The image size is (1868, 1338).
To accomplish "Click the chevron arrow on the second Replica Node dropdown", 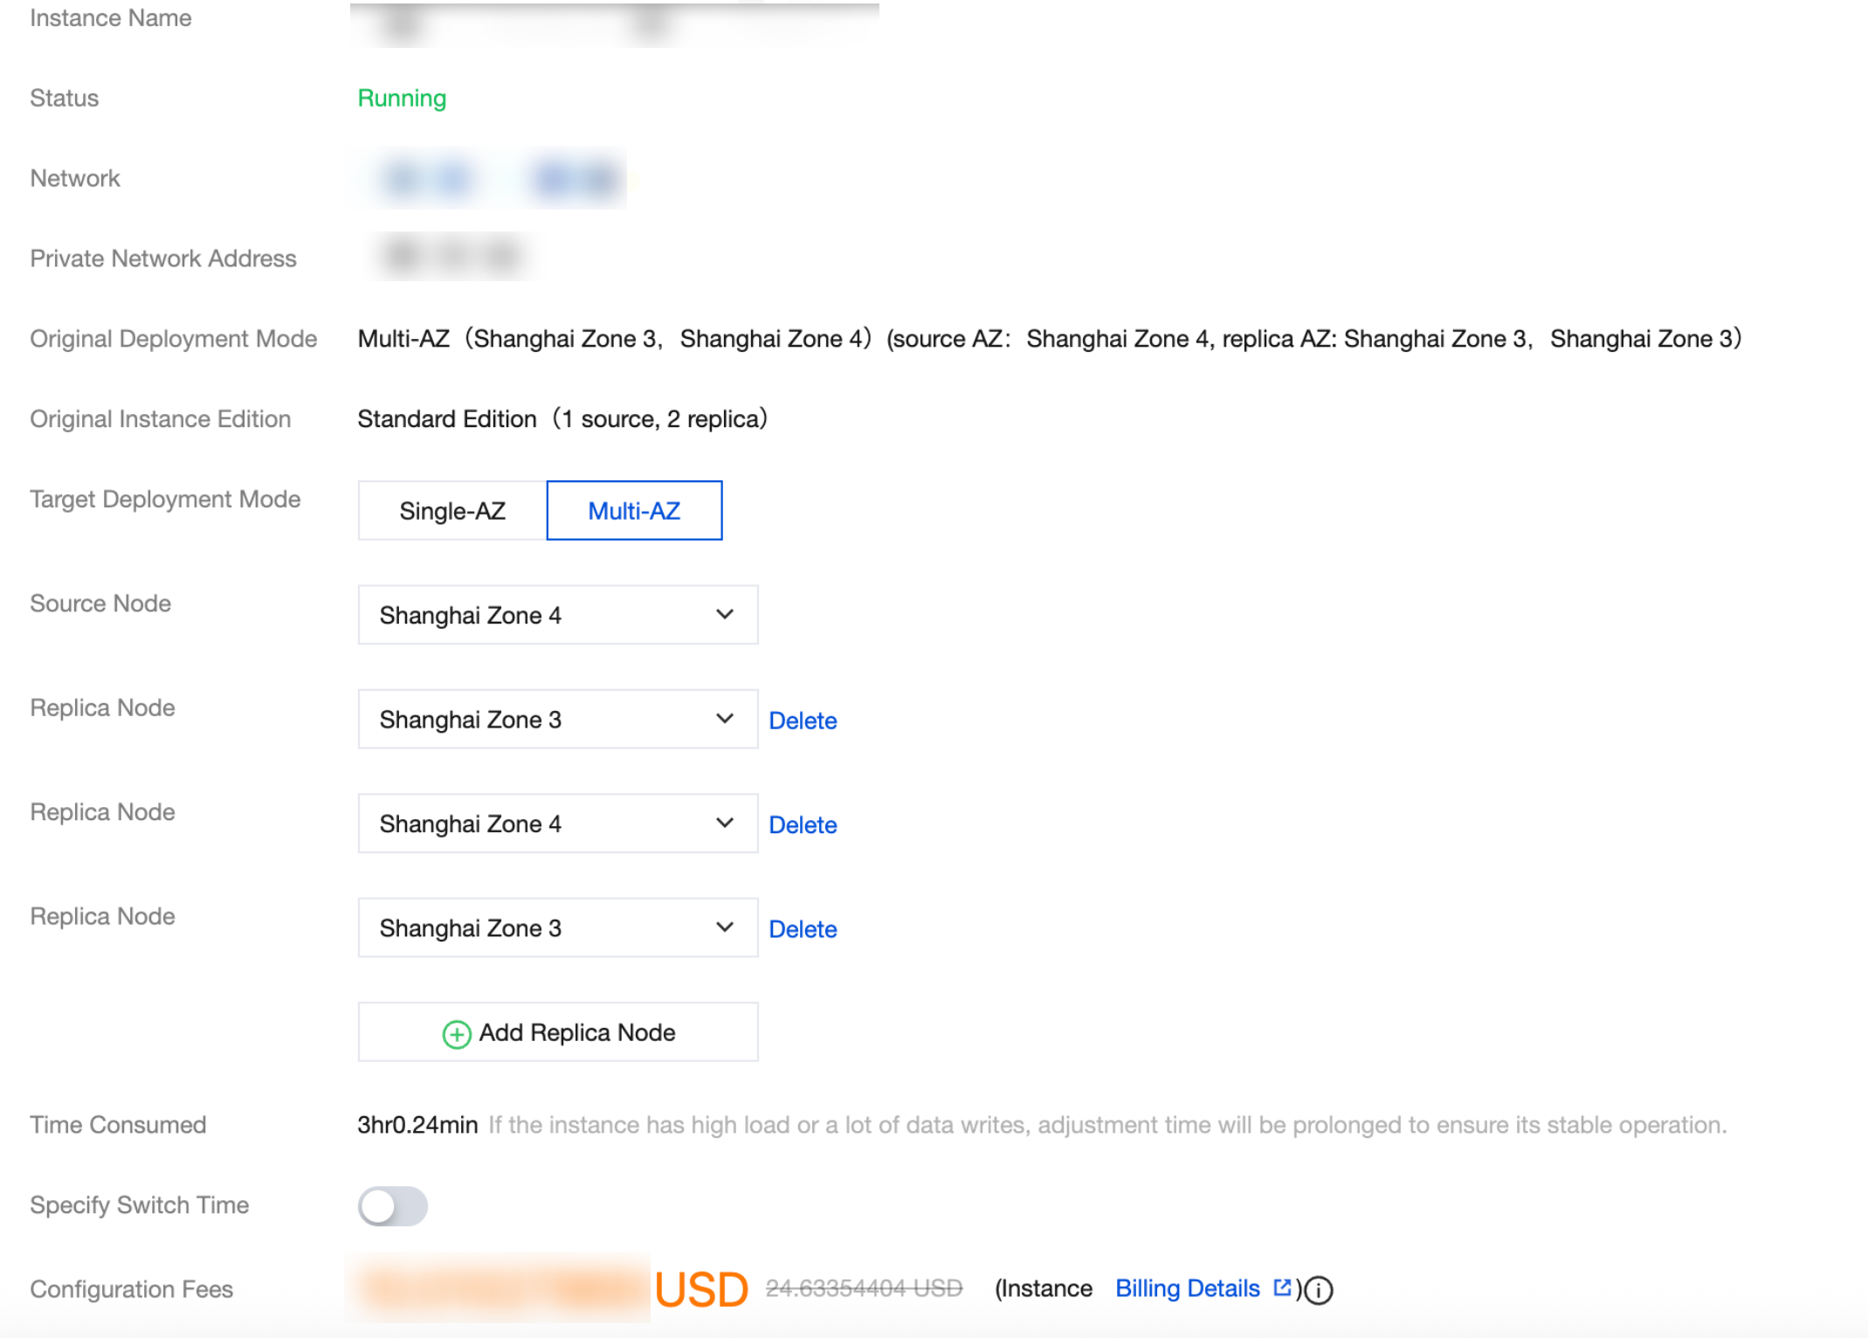I will [x=724, y=824].
